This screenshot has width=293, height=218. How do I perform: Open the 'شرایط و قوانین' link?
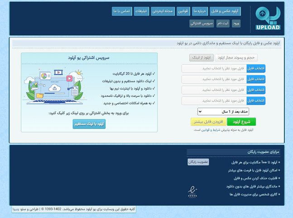(211, 130)
